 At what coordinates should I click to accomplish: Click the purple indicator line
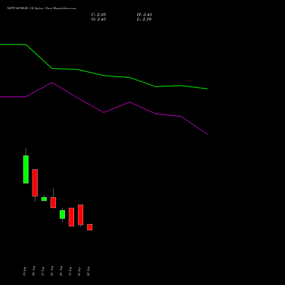point(104,112)
